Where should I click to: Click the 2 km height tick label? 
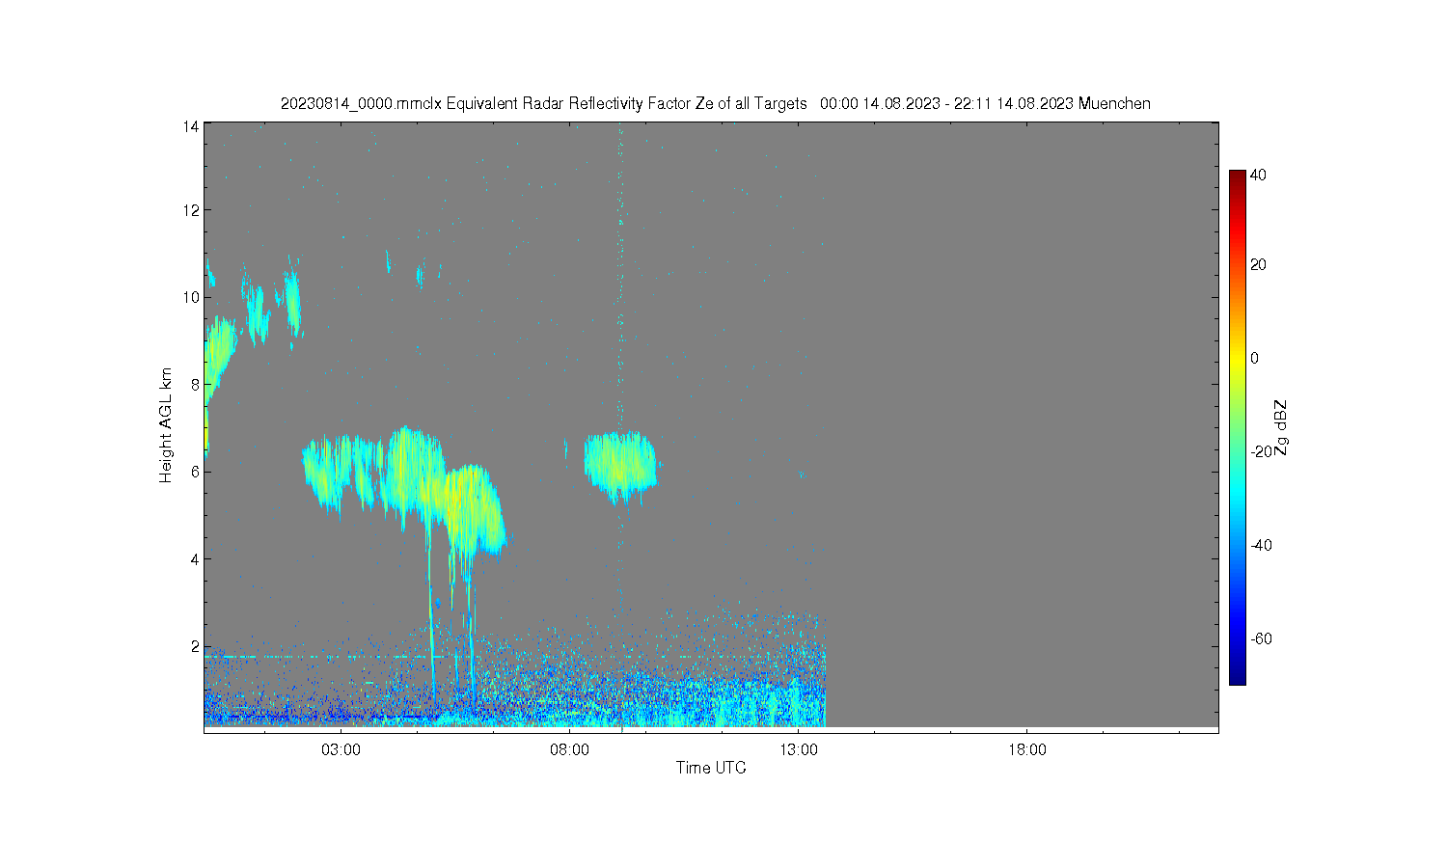(x=195, y=645)
